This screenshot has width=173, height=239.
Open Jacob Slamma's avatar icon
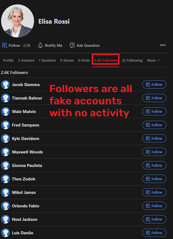(5, 85)
